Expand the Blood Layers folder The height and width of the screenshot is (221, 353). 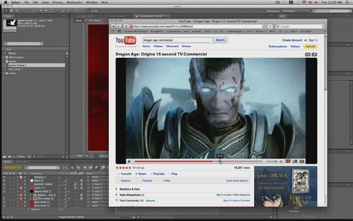coord(4,57)
